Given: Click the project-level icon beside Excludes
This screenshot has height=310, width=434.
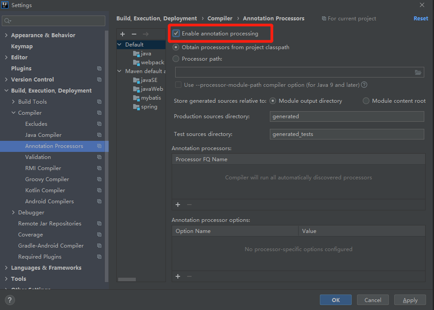Looking at the screenshot, I should (x=100, y=124).
